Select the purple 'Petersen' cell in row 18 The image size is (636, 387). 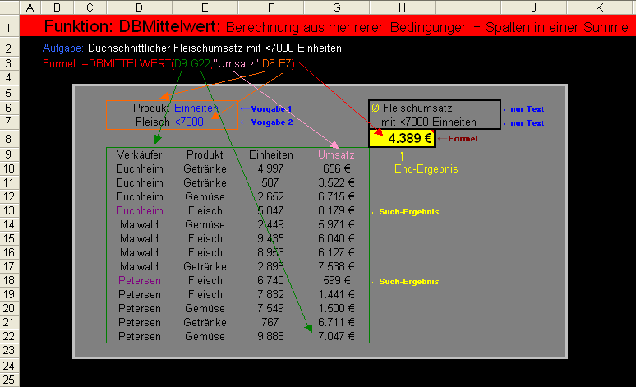click(140, 281)
